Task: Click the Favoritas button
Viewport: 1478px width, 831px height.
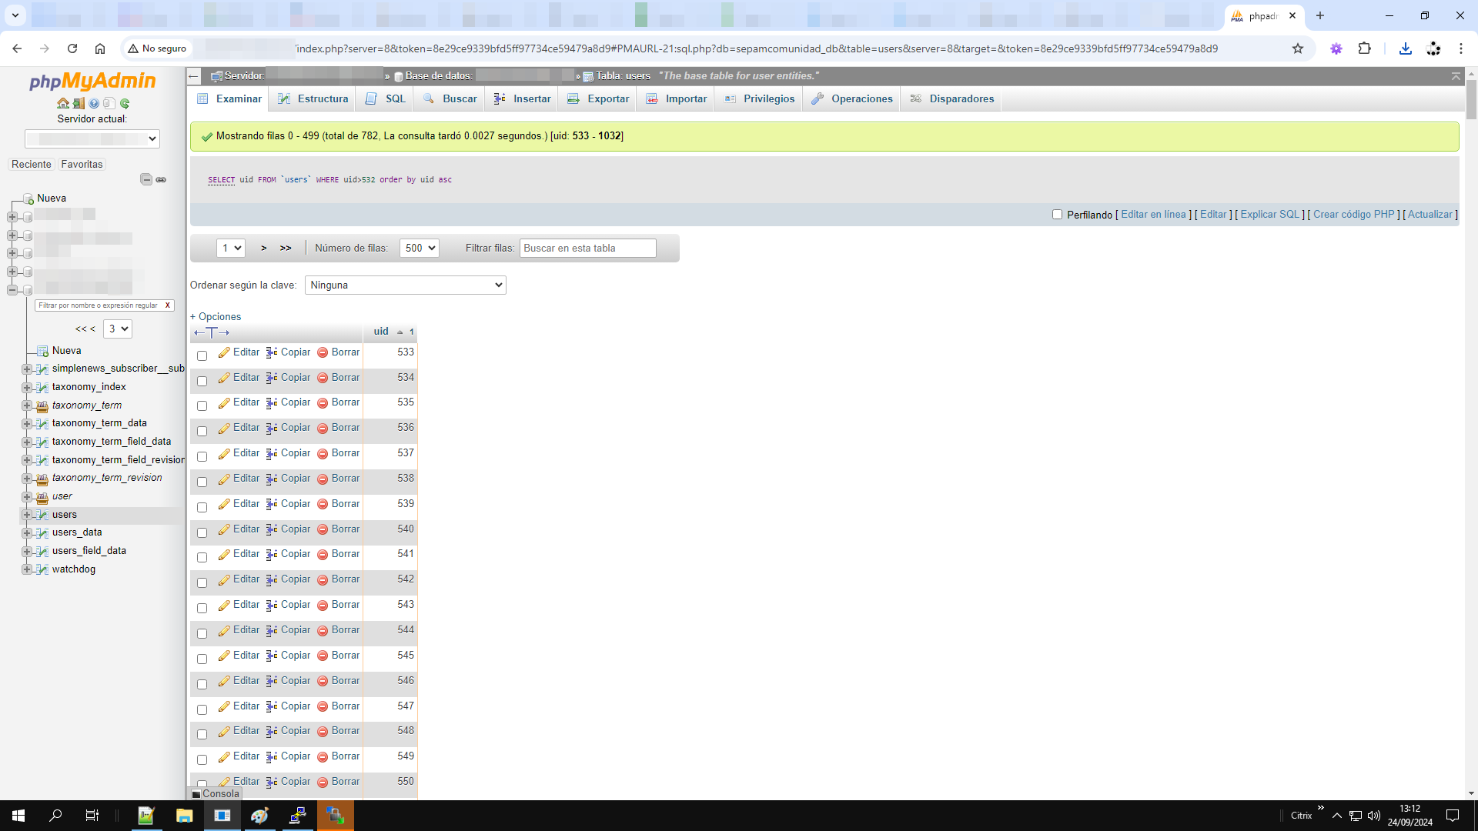Action: pyautogui.click(x=82, y=164)
